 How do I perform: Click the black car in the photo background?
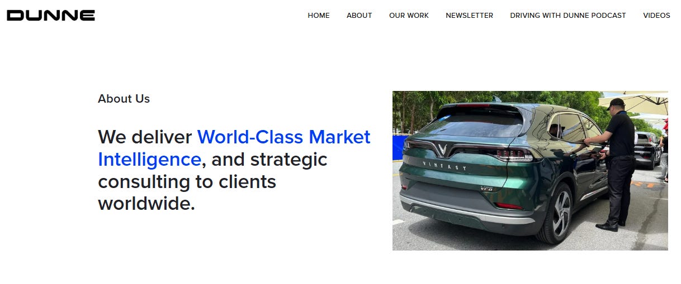tap(648, 150)
